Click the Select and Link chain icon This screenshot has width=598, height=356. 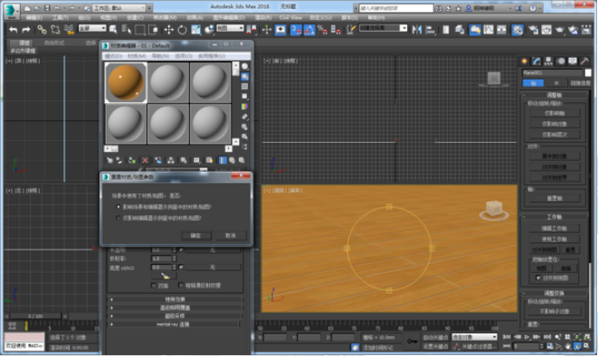pyautogui.click(x=42, y=30)
